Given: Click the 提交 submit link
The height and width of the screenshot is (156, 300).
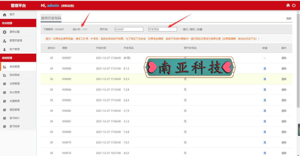Looking at the screenshot, I should [185, 29].
